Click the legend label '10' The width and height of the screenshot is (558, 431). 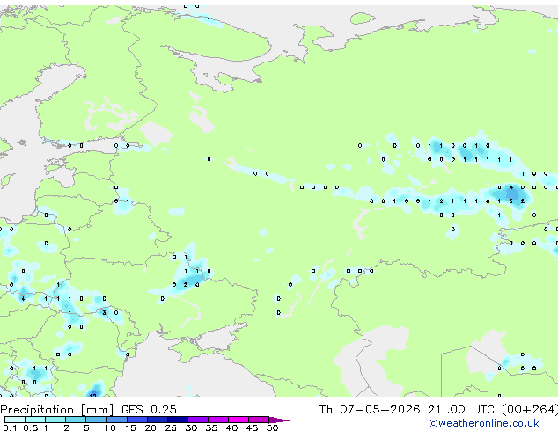click(110, 427)
